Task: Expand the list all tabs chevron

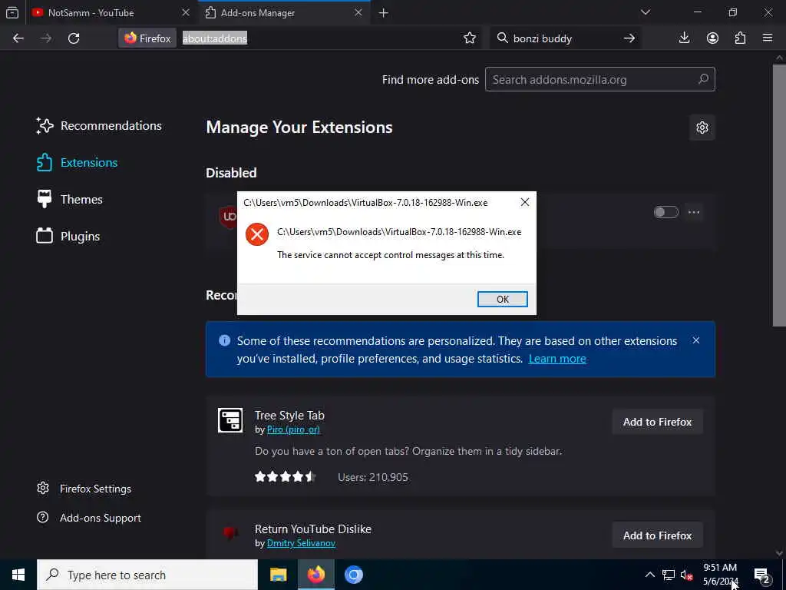Action: tap(645, 12)
